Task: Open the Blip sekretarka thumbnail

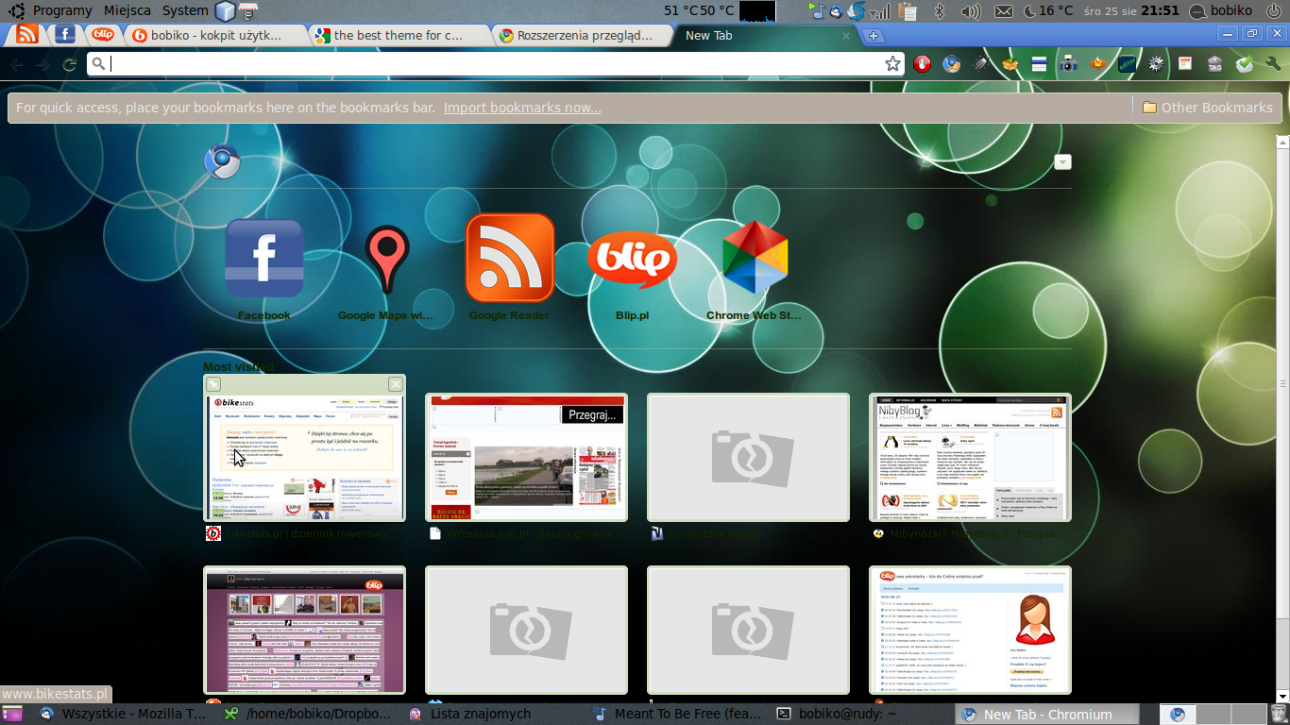Action: 970,630
